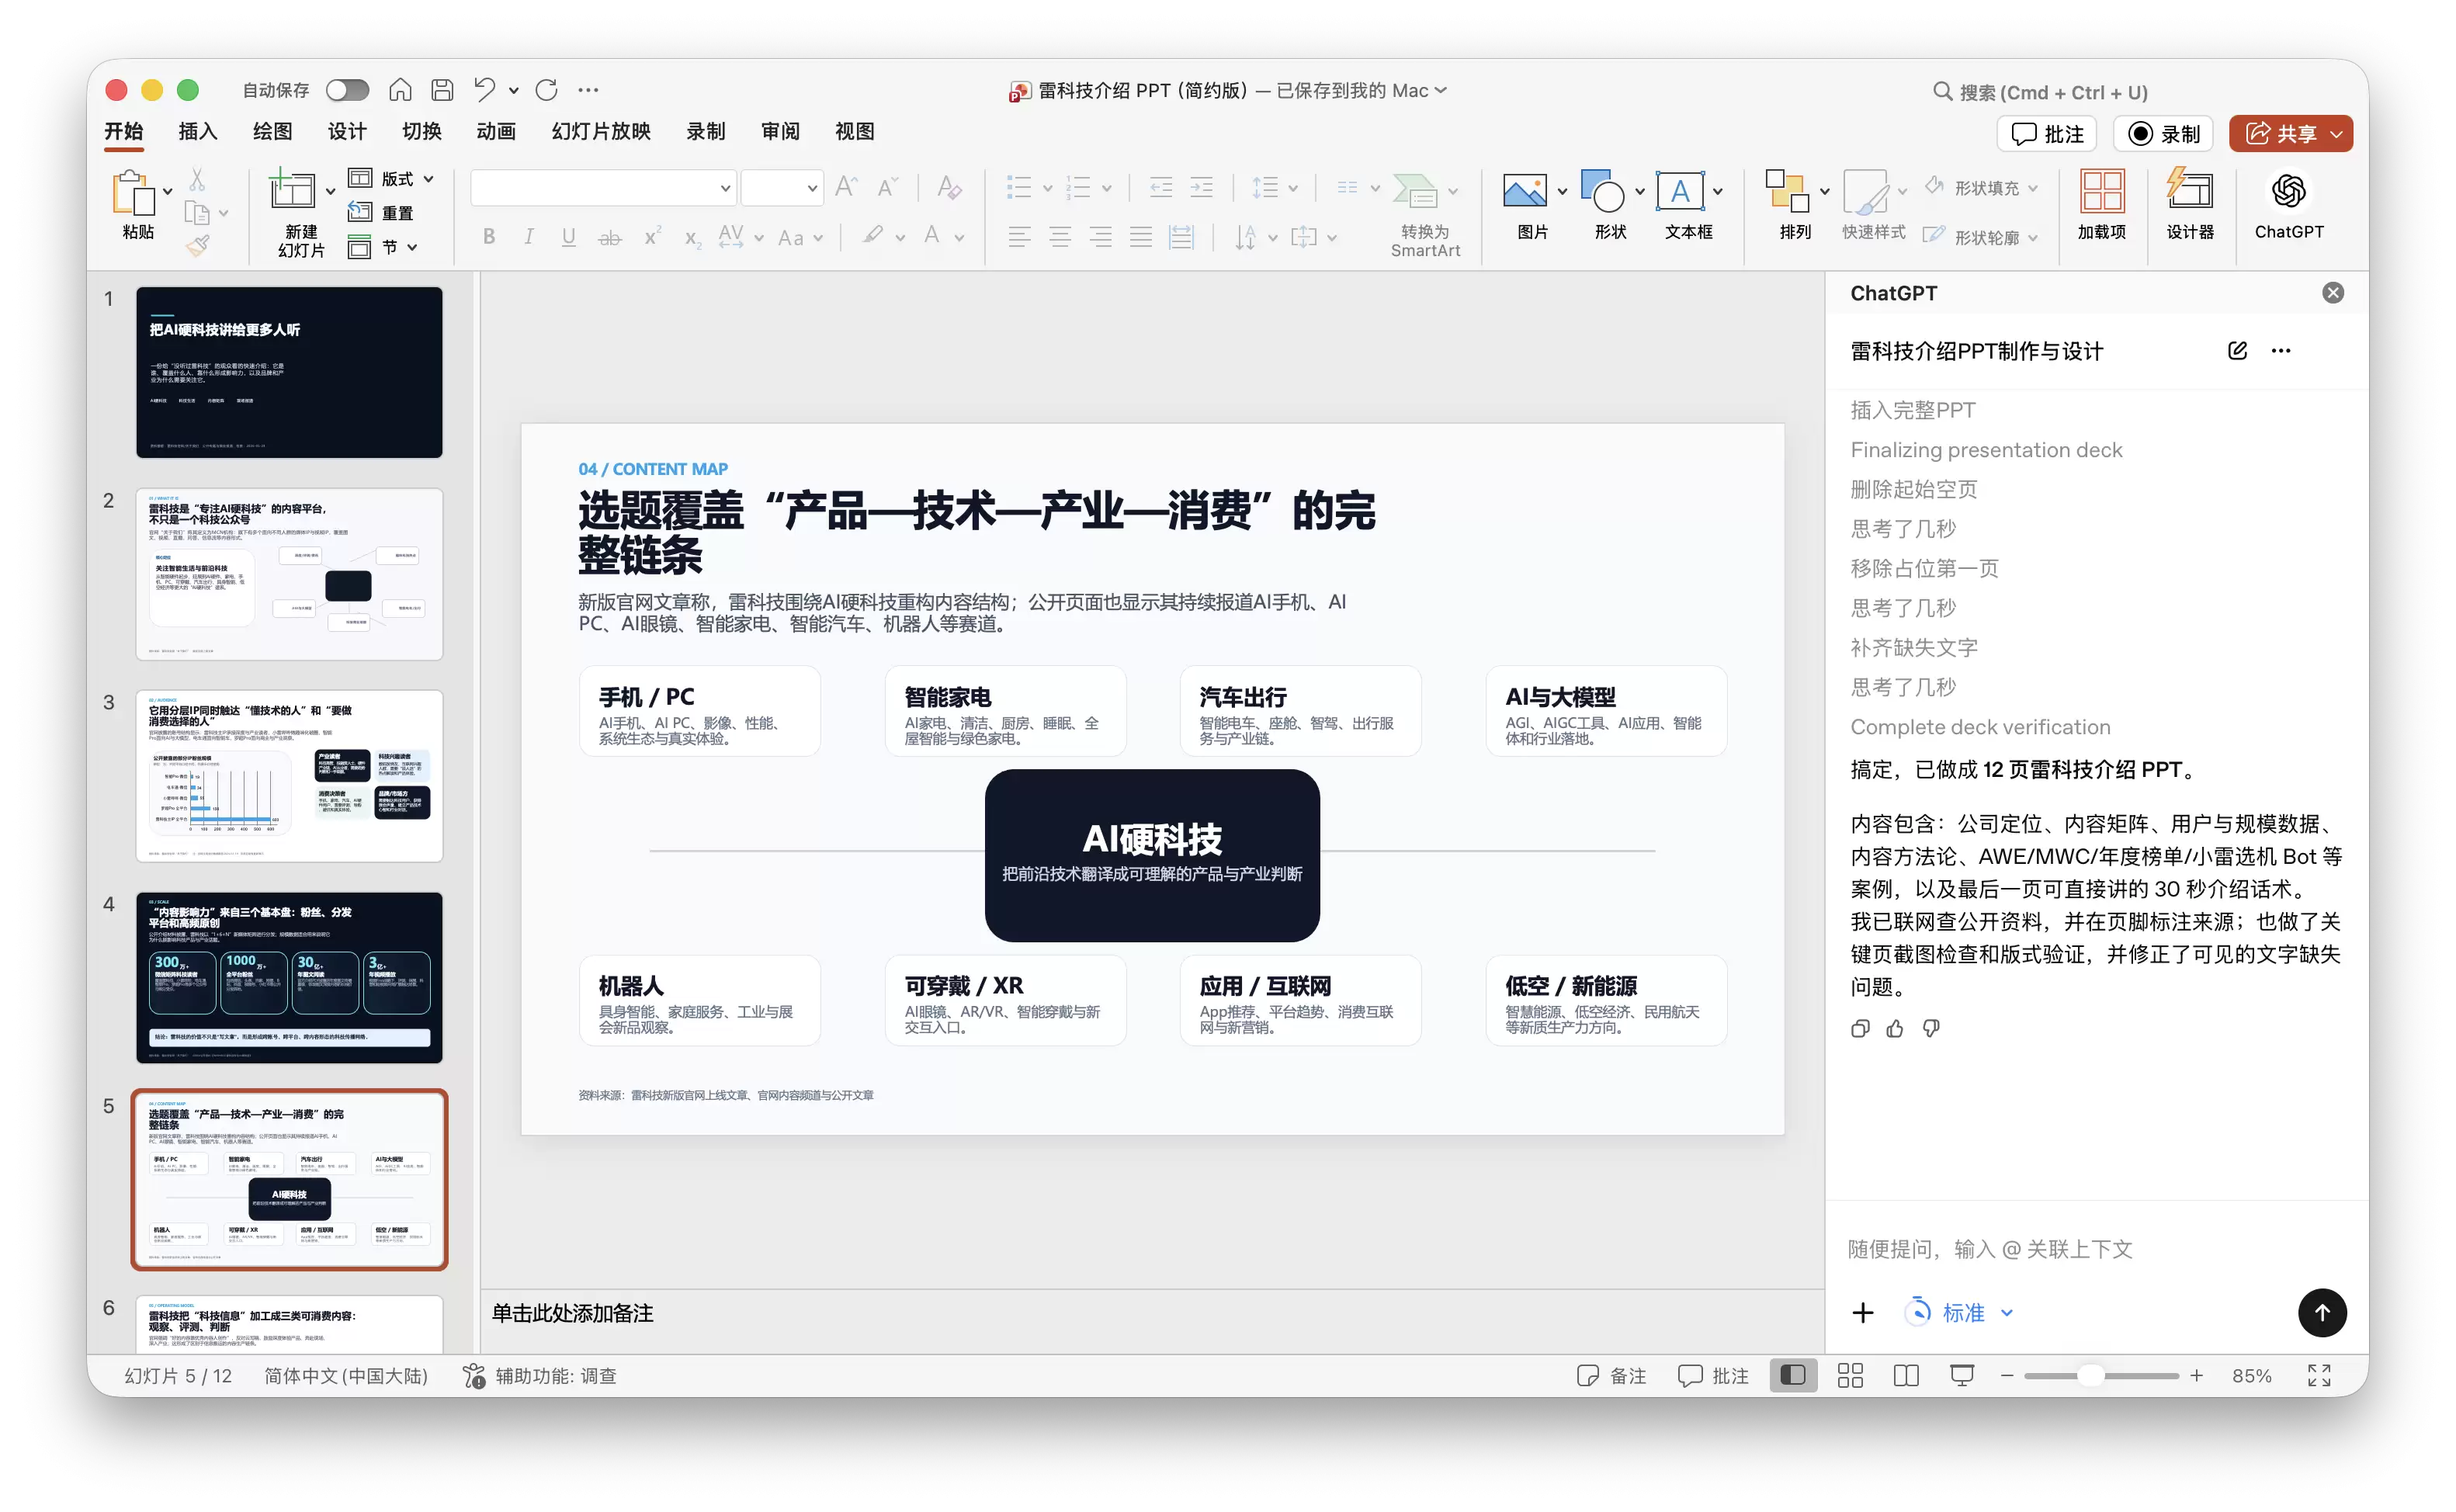This screenshot has width=2456, height=1512.
Task: Toggle the 自动保存 autosave switch
Action: click(347, 90)
